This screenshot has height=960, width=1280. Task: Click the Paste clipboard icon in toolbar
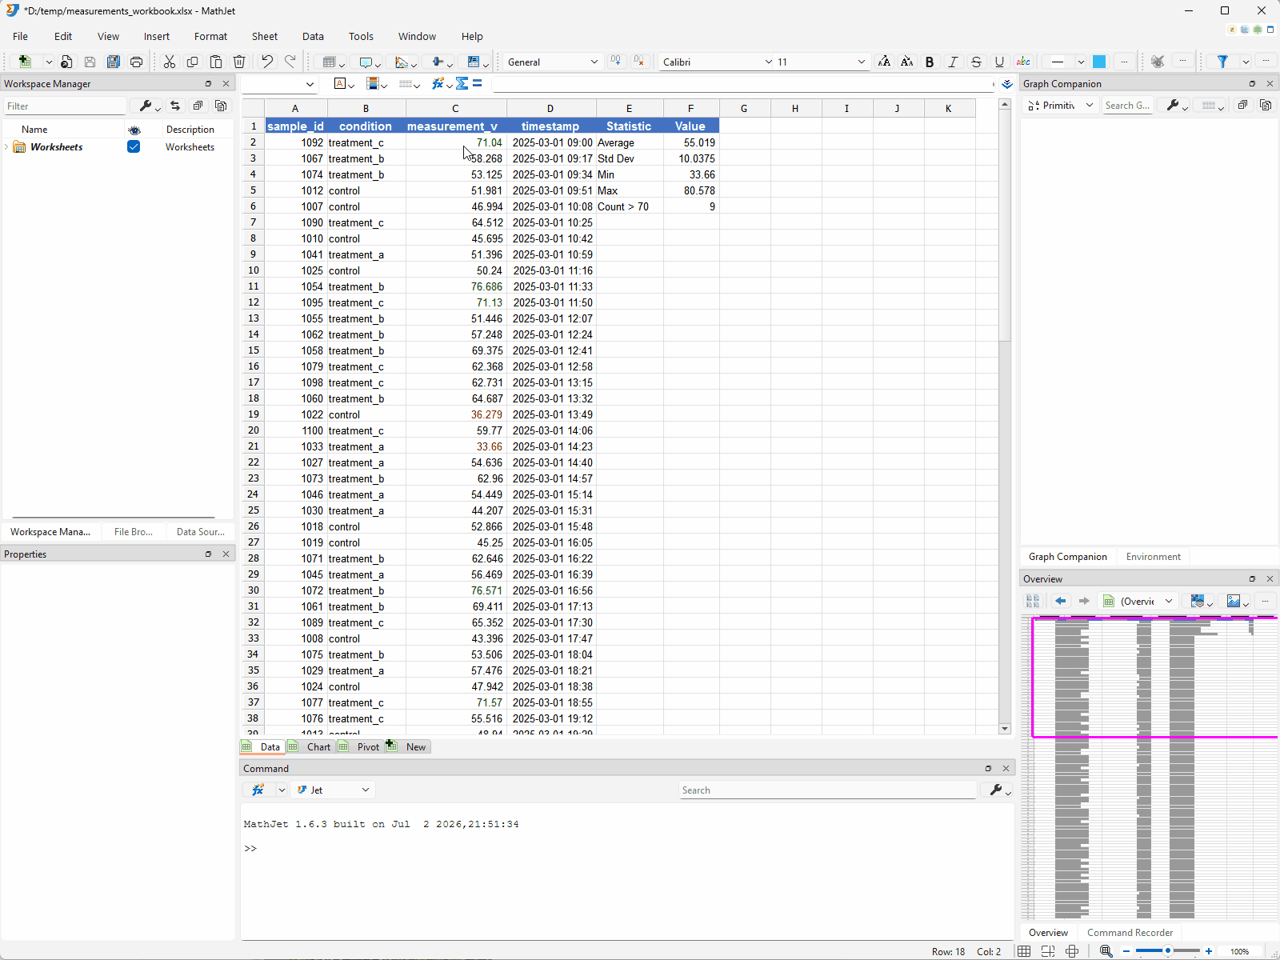pyautogui.click(x=216, y=62)
